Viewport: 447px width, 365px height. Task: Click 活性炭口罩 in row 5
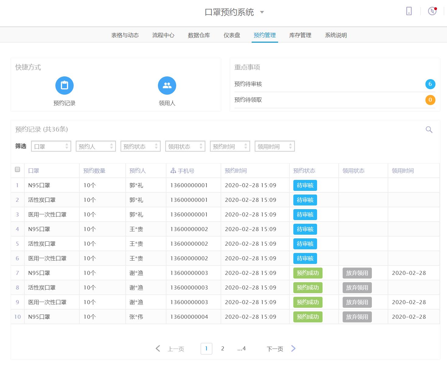(x=42, y=244)
